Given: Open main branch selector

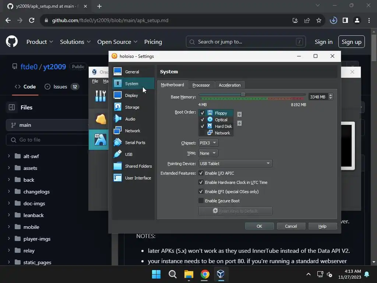Looking at the screenshot, I should pos(47,125).
